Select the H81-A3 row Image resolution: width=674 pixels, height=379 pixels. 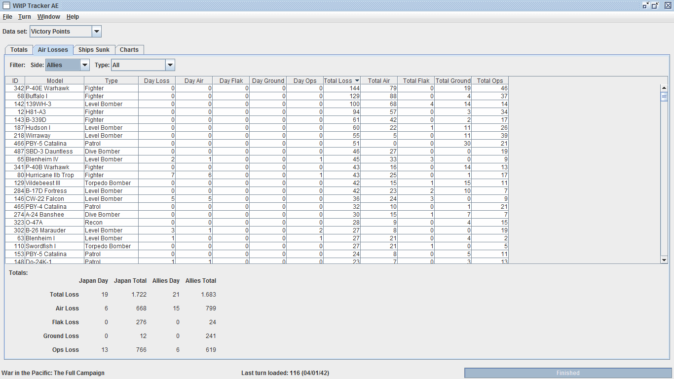click(x=257, y=112)
